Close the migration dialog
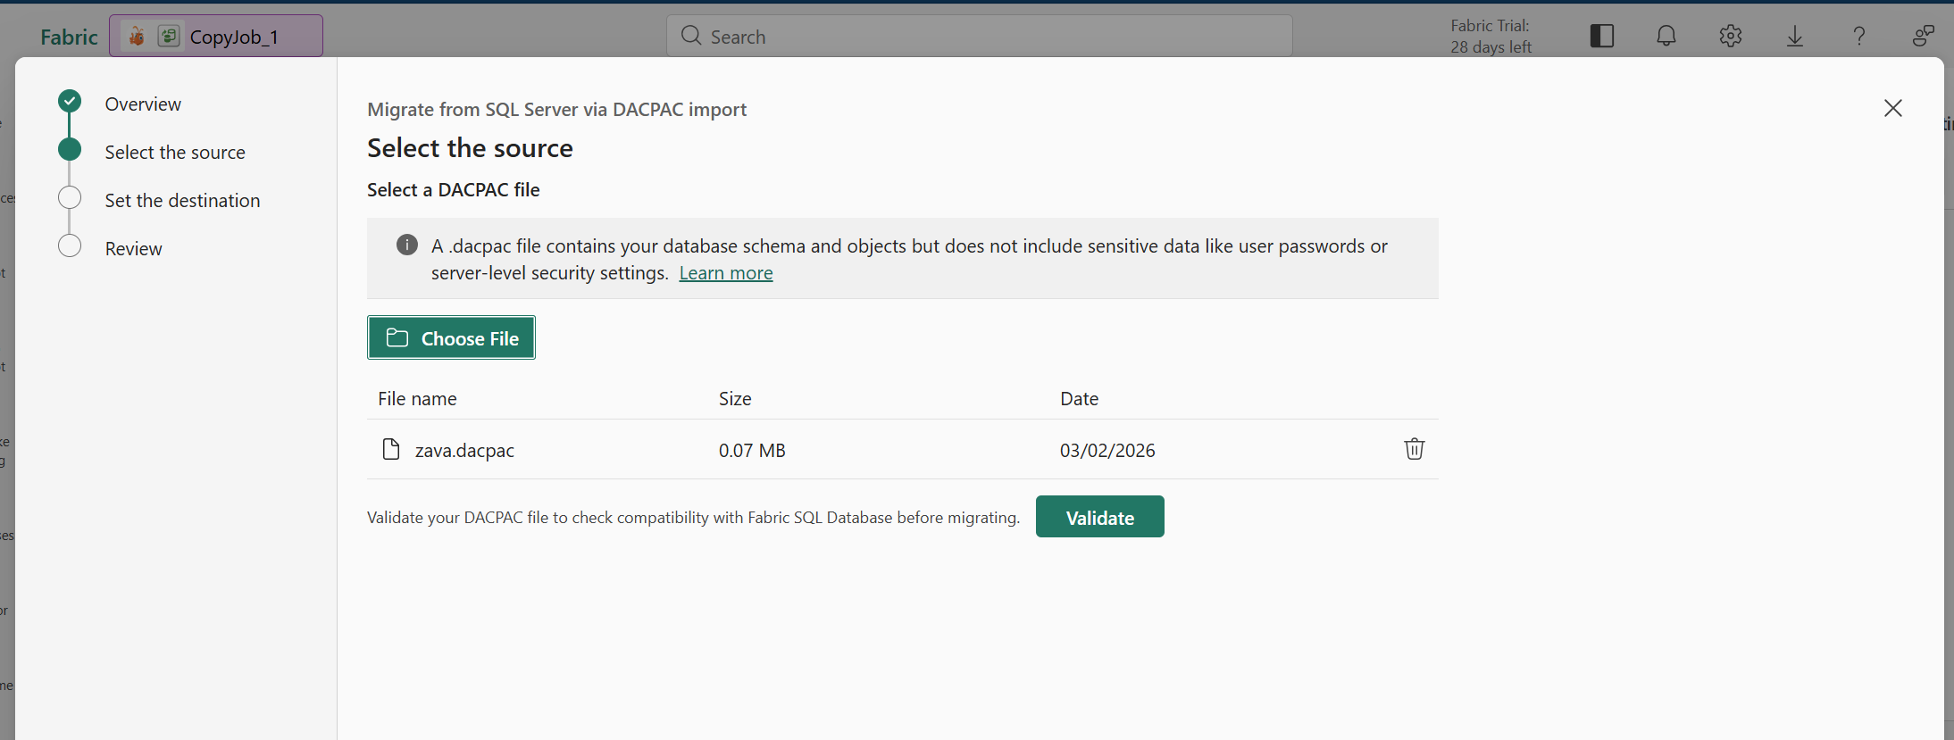1954x740 pixels. pos(1892,108)
